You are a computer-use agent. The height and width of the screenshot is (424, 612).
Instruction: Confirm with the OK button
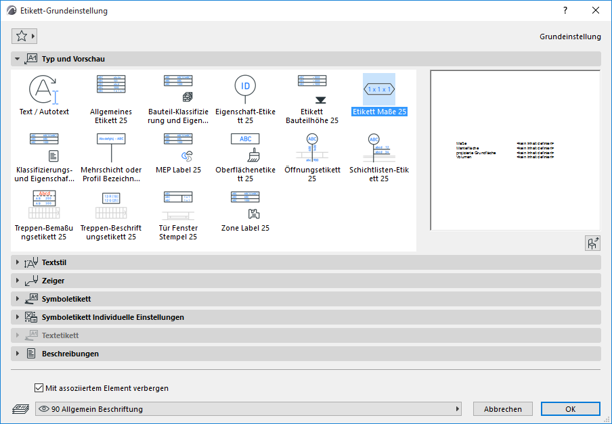click(570, 409)
